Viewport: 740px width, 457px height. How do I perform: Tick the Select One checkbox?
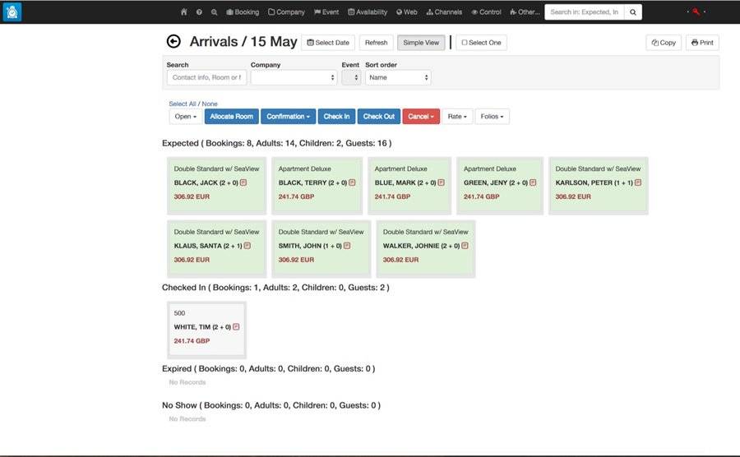pos(465,43)
